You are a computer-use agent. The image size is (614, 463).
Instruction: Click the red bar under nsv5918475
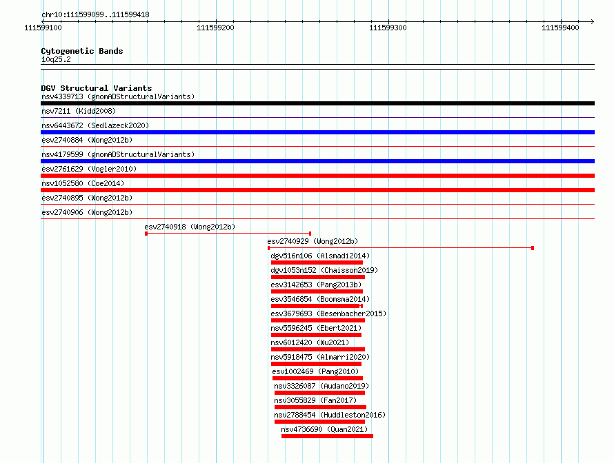coord(316,364)
